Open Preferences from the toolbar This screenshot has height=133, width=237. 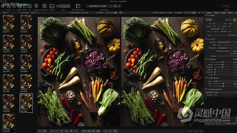click(x=44, y=6)
